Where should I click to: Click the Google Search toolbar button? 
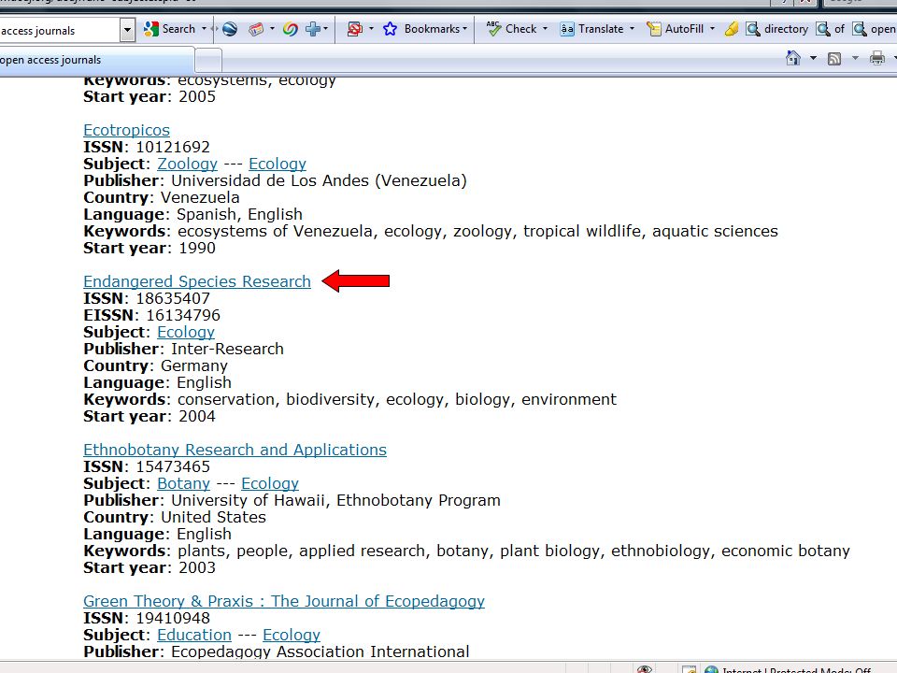pyautogui.click(x=169, y=29)
